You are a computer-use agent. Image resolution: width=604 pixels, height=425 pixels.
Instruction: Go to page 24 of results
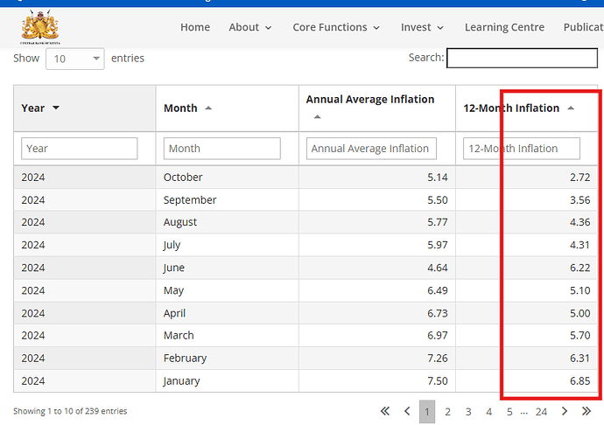(541, 411)
